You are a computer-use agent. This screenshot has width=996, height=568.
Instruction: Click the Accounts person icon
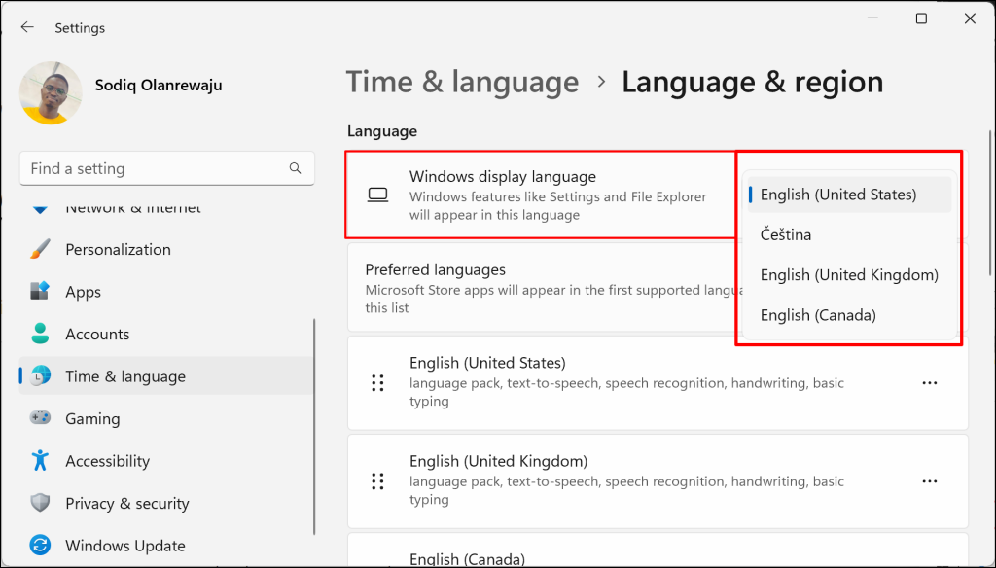pos(40,334)
